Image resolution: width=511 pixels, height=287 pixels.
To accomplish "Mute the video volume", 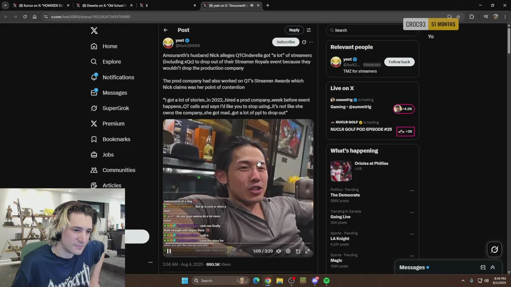I will pos(279,251).
